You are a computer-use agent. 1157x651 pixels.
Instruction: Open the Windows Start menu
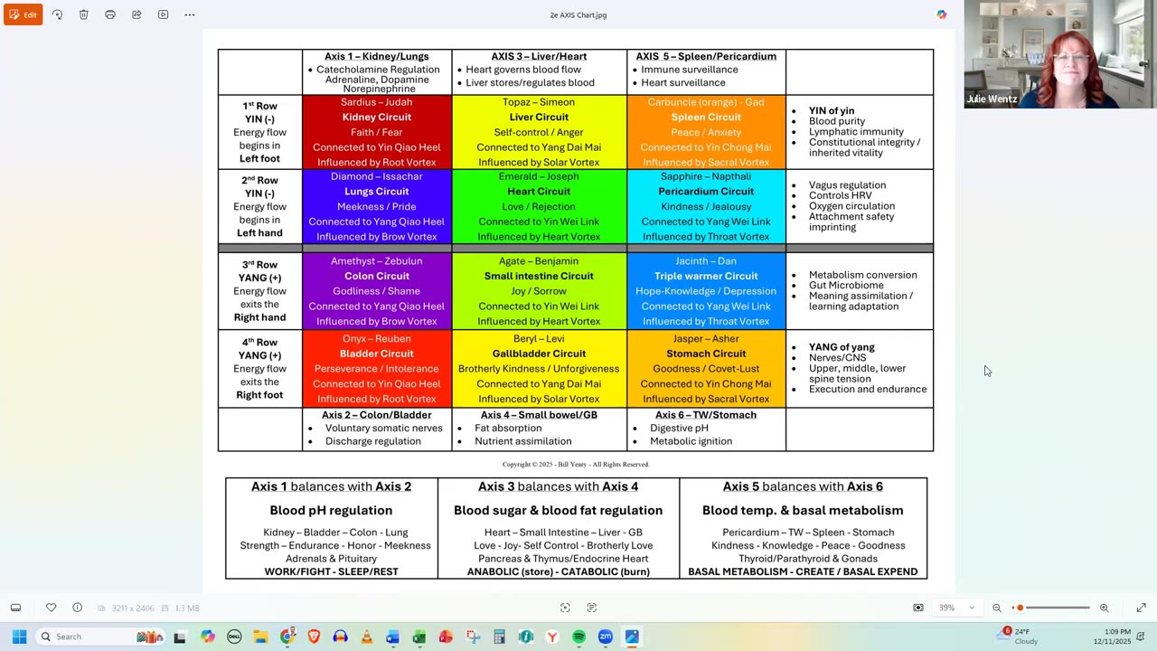point(19,637)
